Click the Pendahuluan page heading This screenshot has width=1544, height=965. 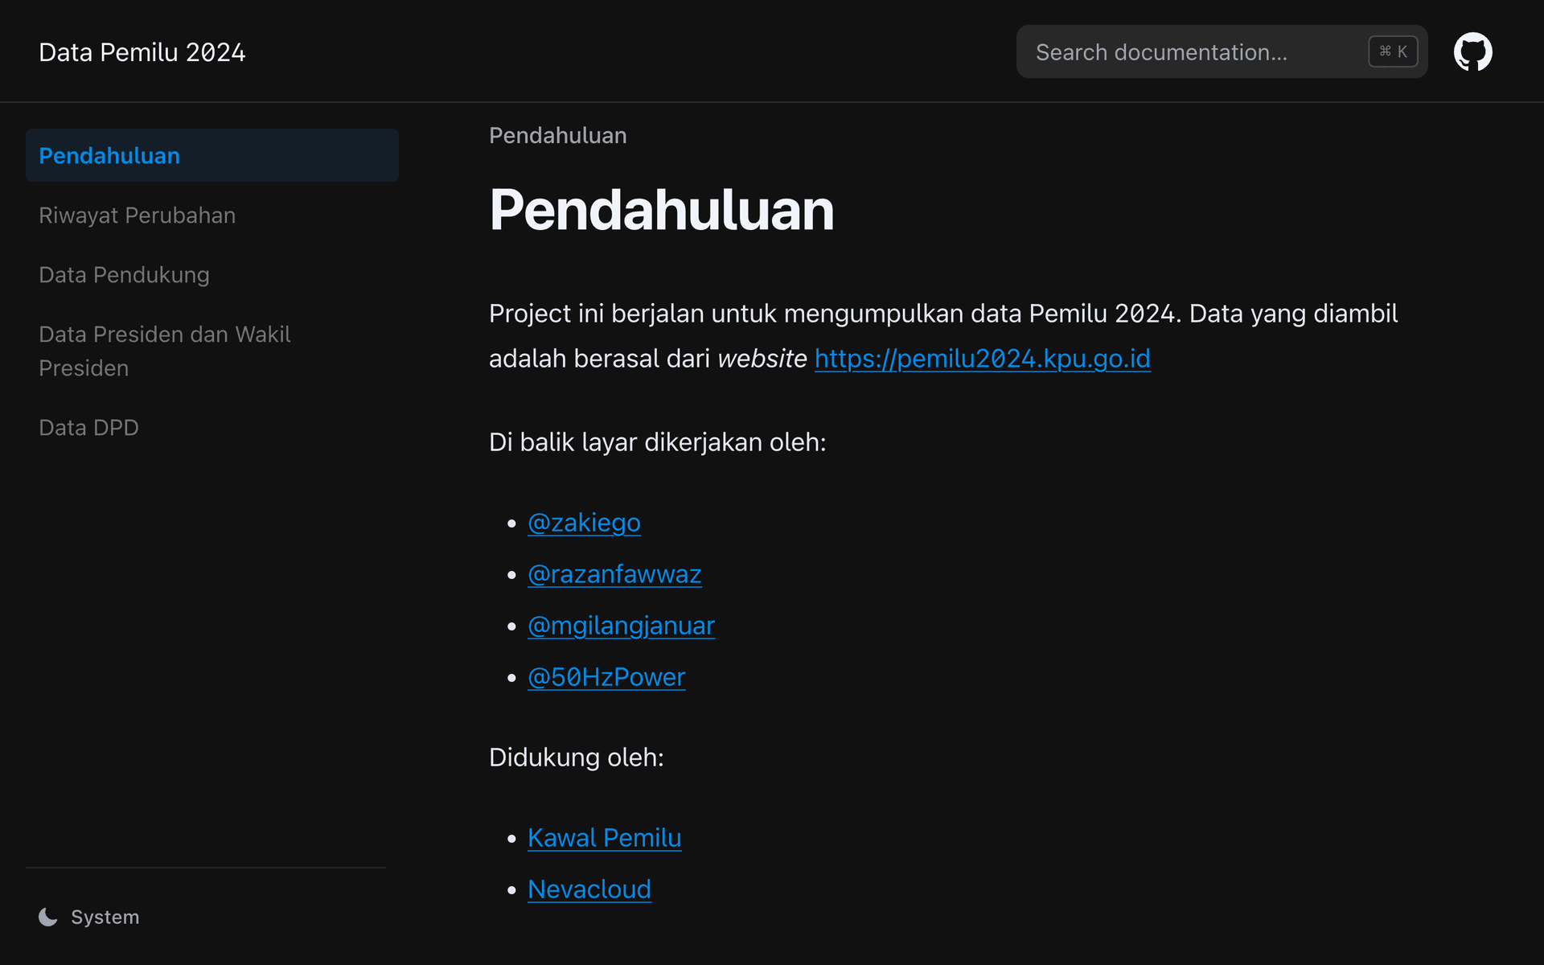pyautogui.click(x=661, y=210)
